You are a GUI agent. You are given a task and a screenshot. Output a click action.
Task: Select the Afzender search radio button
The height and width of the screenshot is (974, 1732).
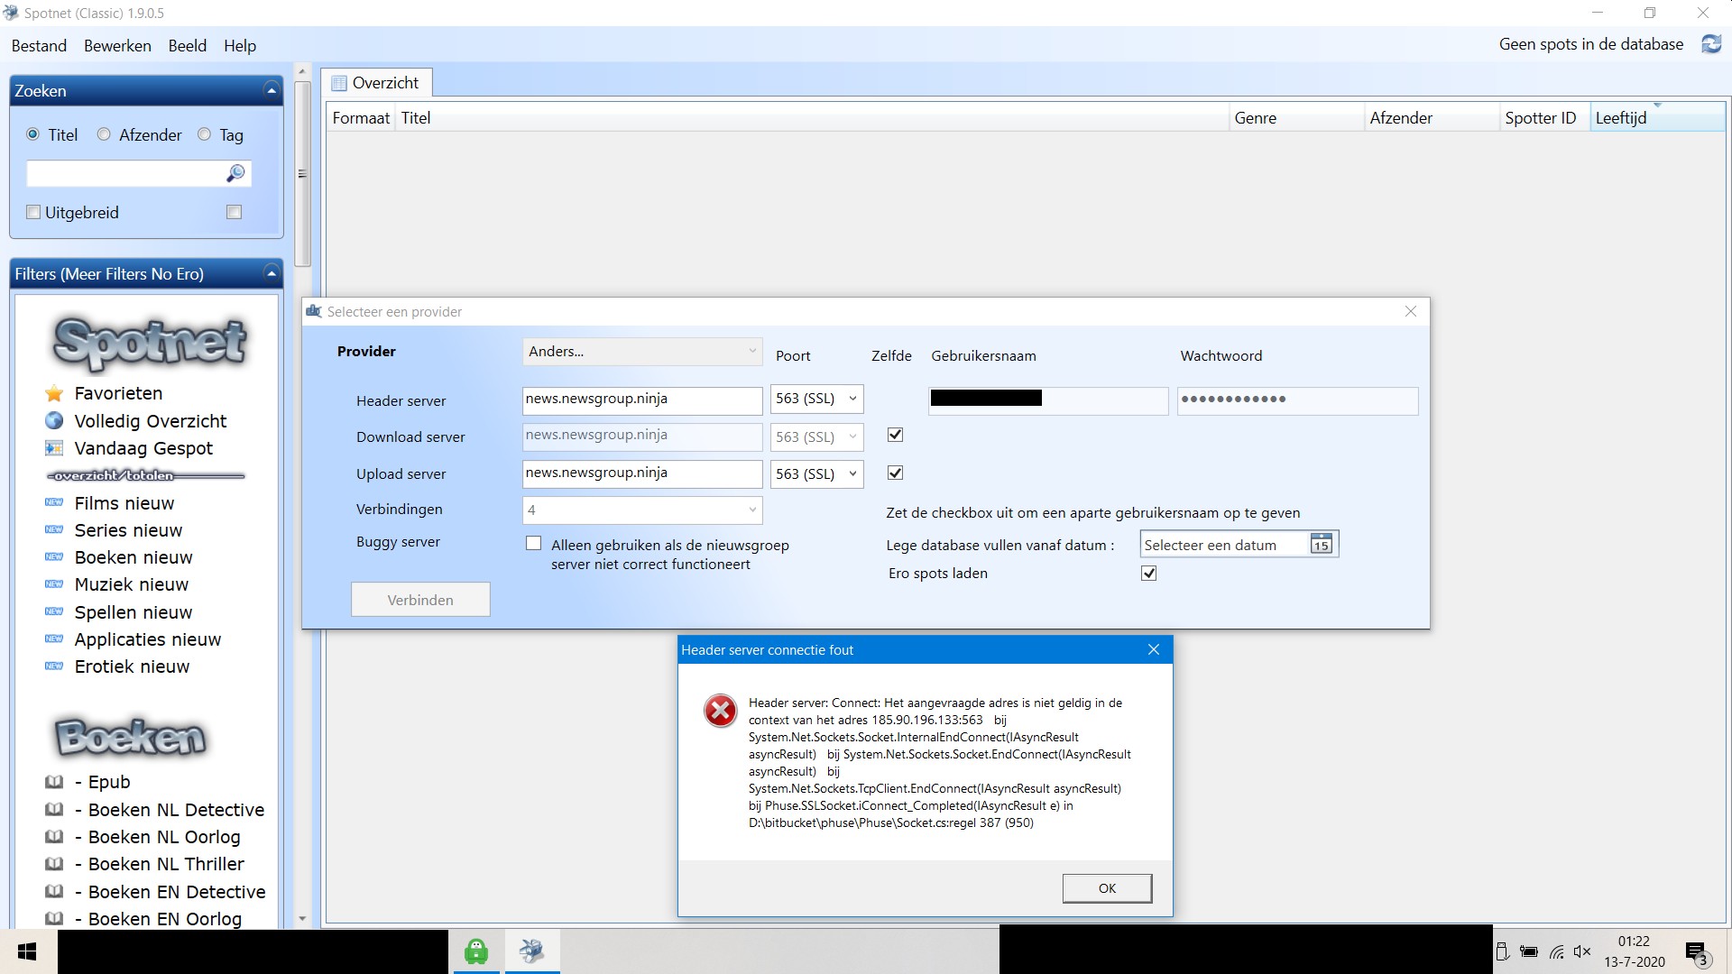click(x=104, y=134)
